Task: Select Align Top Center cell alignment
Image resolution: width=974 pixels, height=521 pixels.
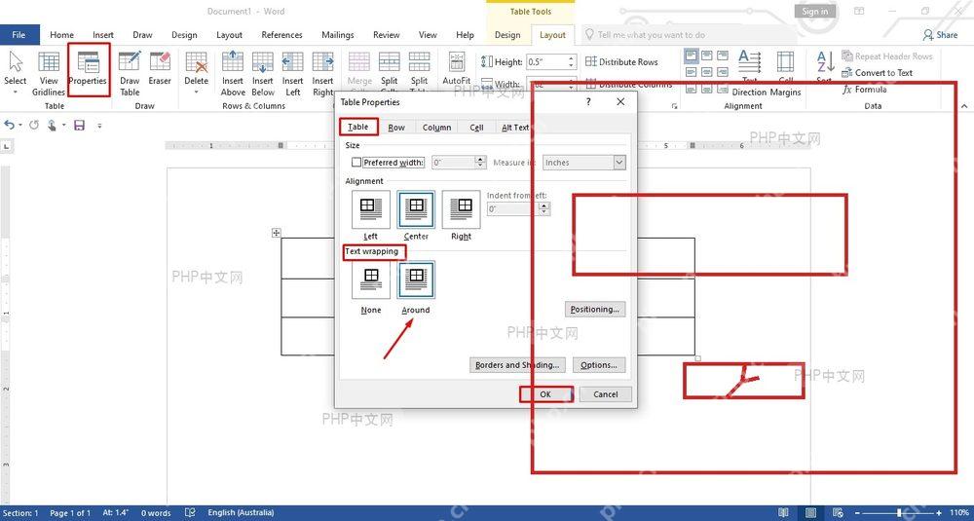Action: pyautogui.click(x=706, y=56)
